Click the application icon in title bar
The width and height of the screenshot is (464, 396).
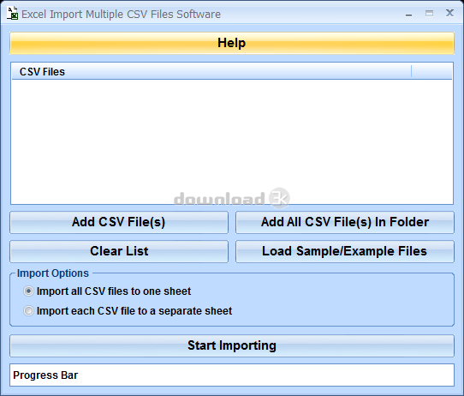click(x=13, y=14)
